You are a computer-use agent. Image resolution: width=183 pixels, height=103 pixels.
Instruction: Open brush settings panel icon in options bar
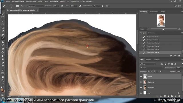(17, 6)
